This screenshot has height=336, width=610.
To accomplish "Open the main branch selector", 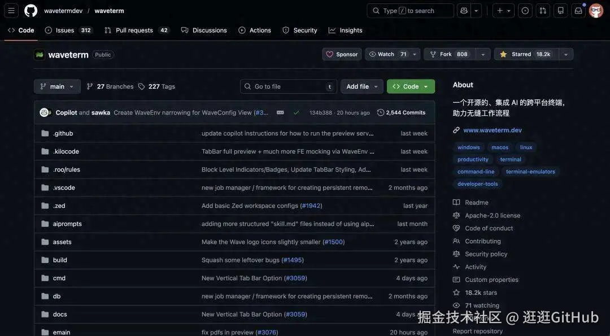I will pos(57,86).
